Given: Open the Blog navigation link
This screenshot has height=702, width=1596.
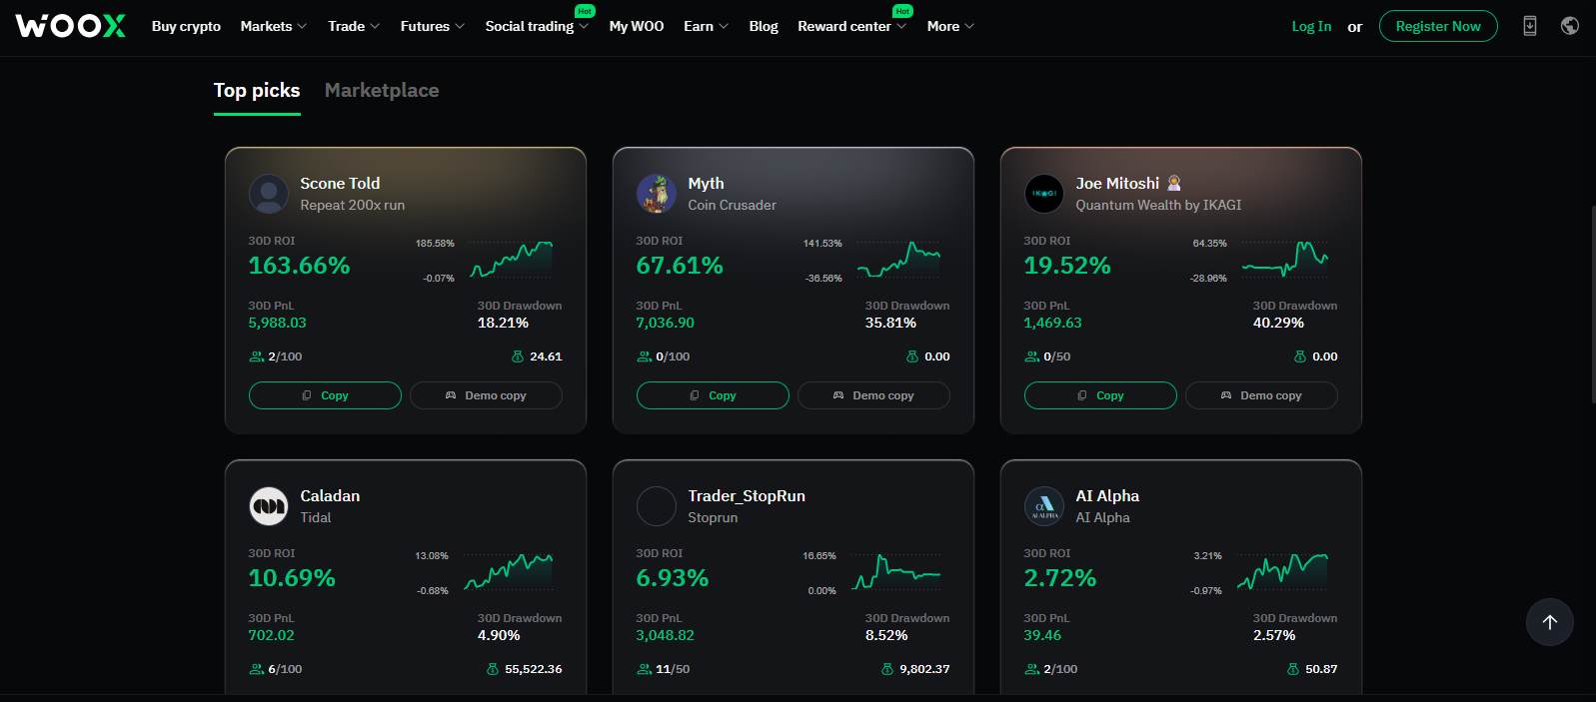Looking at the screenshot, I should point(764,26).
